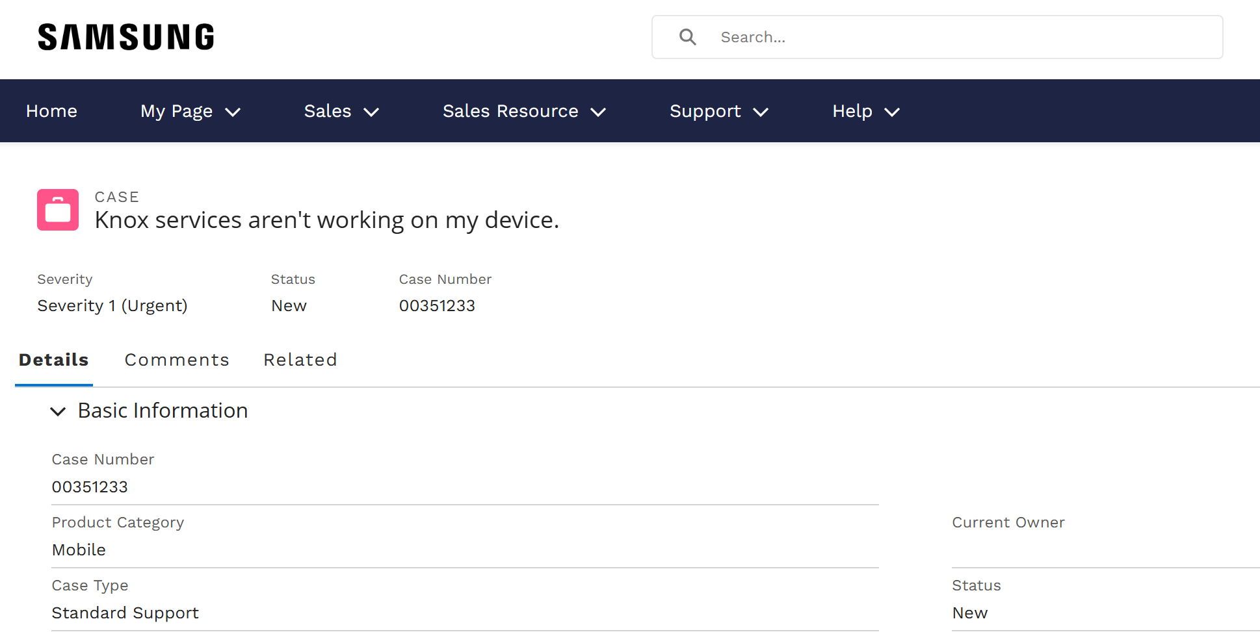Select the Details tab
This screenshot has height=632, width=1260.
[54, 360]
